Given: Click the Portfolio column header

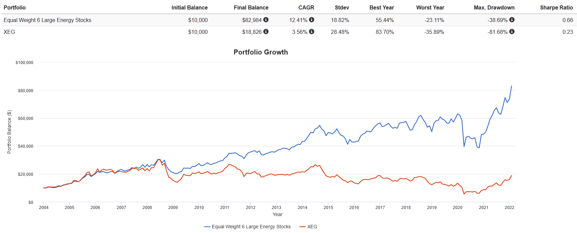Looking at the screenshot, I should (x=15, y=7).
